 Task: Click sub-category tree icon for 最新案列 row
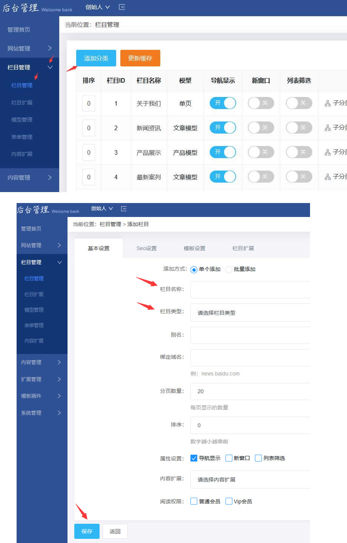[328, 177]
